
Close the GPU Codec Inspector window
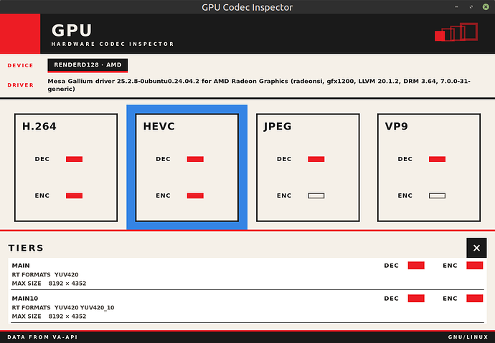click(x=486, y=6)
